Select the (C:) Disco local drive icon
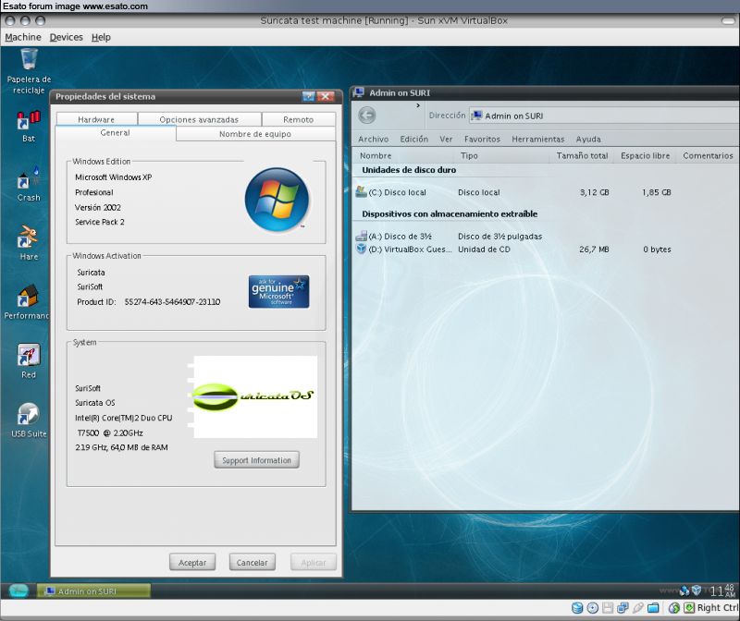Screen dimensions: 740x621 click(x=361, y=191)
